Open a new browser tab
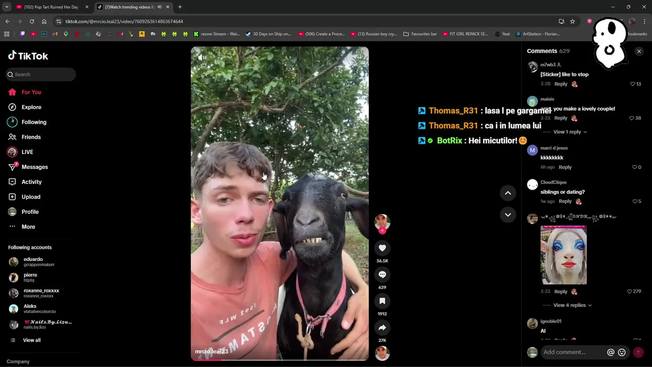 click(x=180, y=7)
